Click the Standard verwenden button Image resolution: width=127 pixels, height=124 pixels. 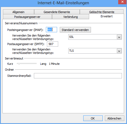click(75, 30)
